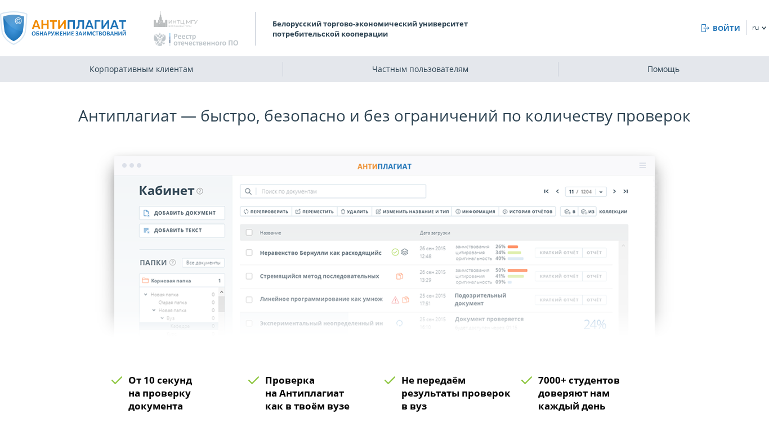Click the Антиплагиат shield logo
Screen dimensions: 769x432
(14, 28)
